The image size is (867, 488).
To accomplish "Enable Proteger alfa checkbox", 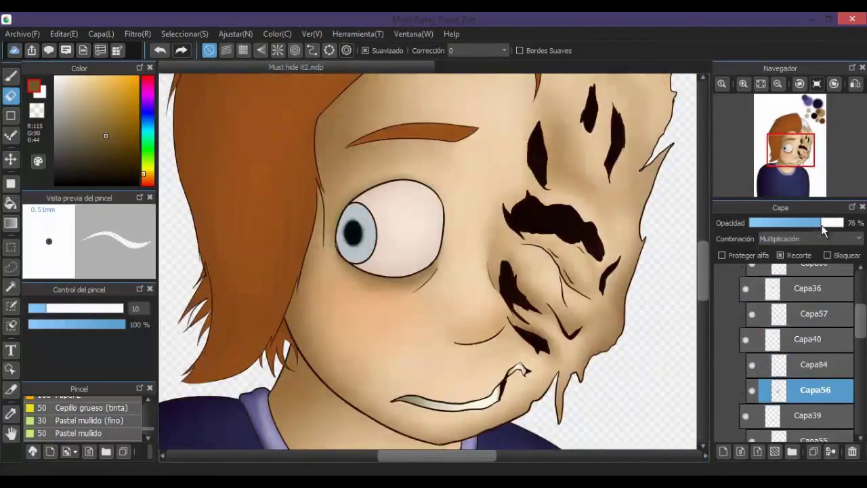I will (x=721, y=256).
